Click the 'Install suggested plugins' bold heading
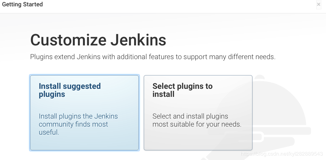Screen dimensions: 326x160 click(x=70, y=90)
